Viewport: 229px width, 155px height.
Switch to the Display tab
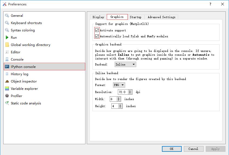point(98,17)
